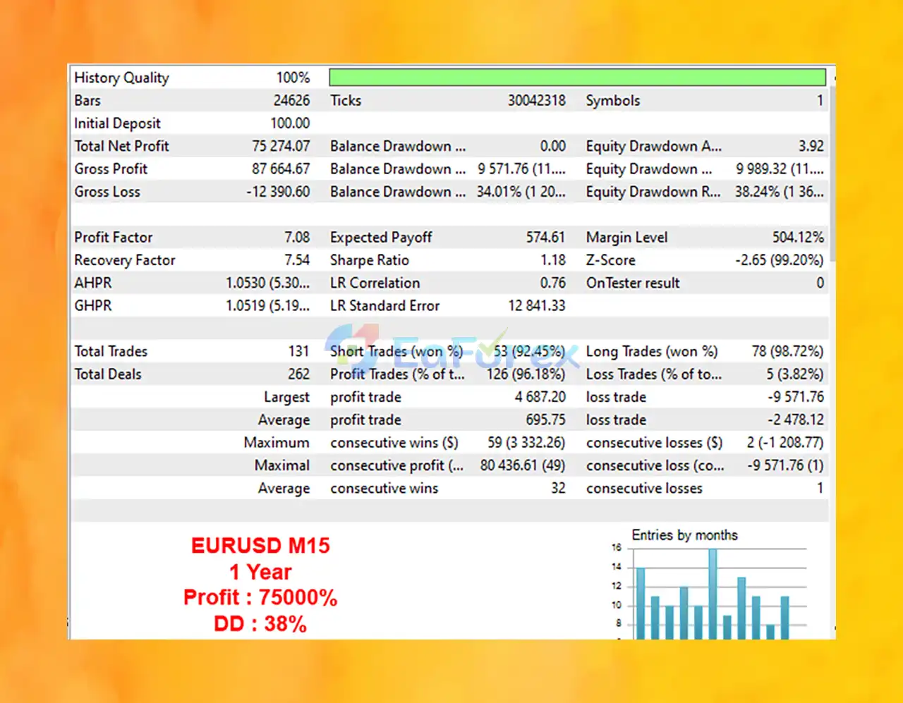Select the Sharpe Ratio value 1.18
Viewport: 903px width, 703px height.
tap(553, 260)
